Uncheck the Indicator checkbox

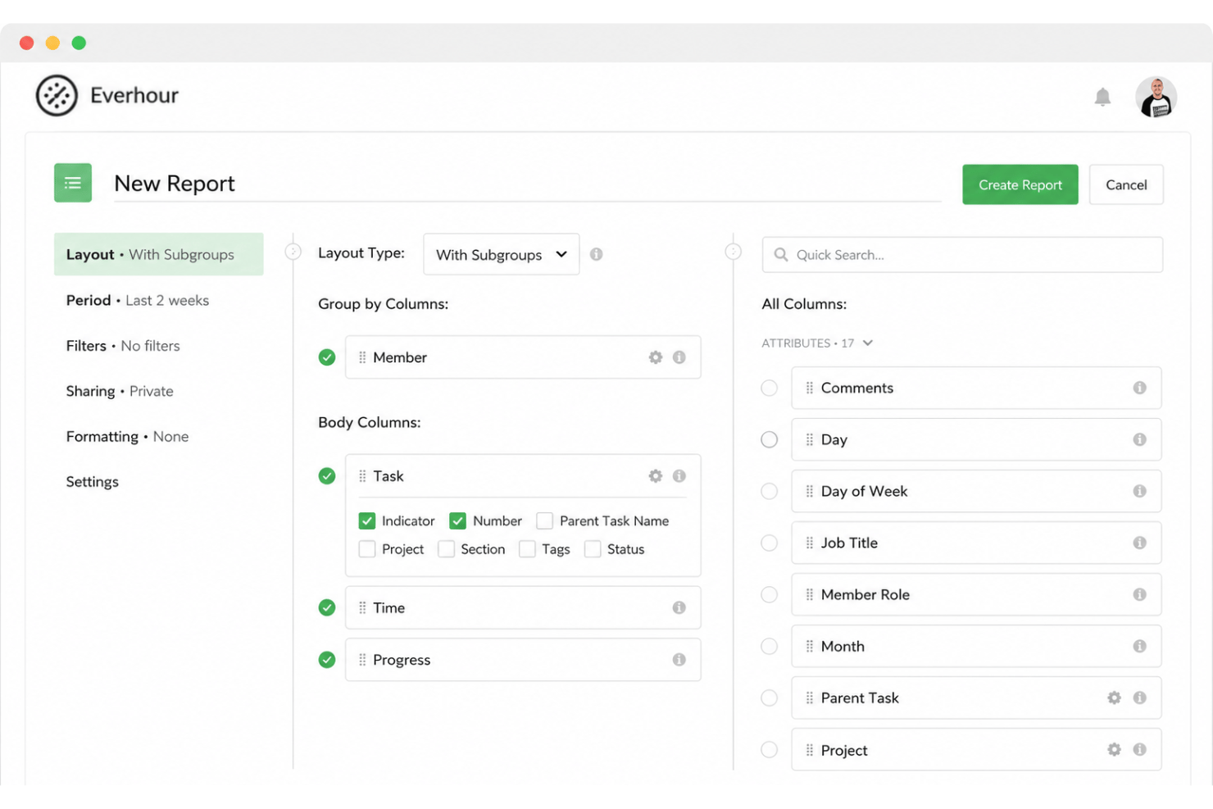click(x=367, y=520)
